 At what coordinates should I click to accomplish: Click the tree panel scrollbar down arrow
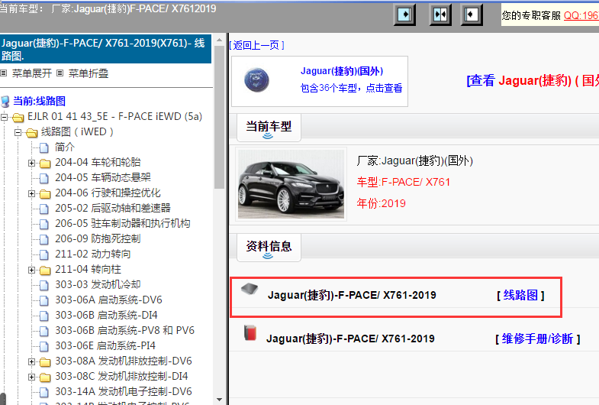pyautogui.click(x=219, y=400)
